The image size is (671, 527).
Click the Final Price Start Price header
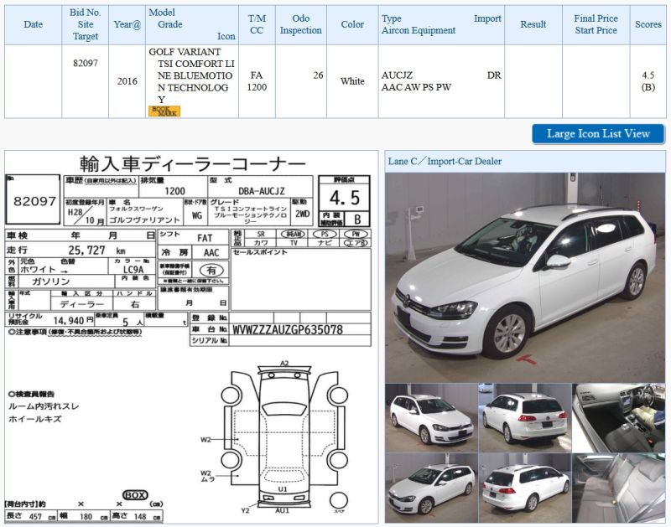[596, 25]
